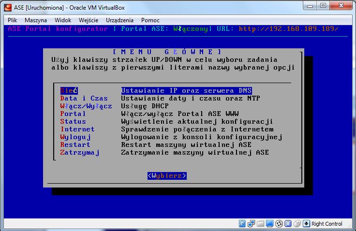Screen dimensions: 356x231
Task: Open the Maszyna menu
Action: [x=36, y=20]
